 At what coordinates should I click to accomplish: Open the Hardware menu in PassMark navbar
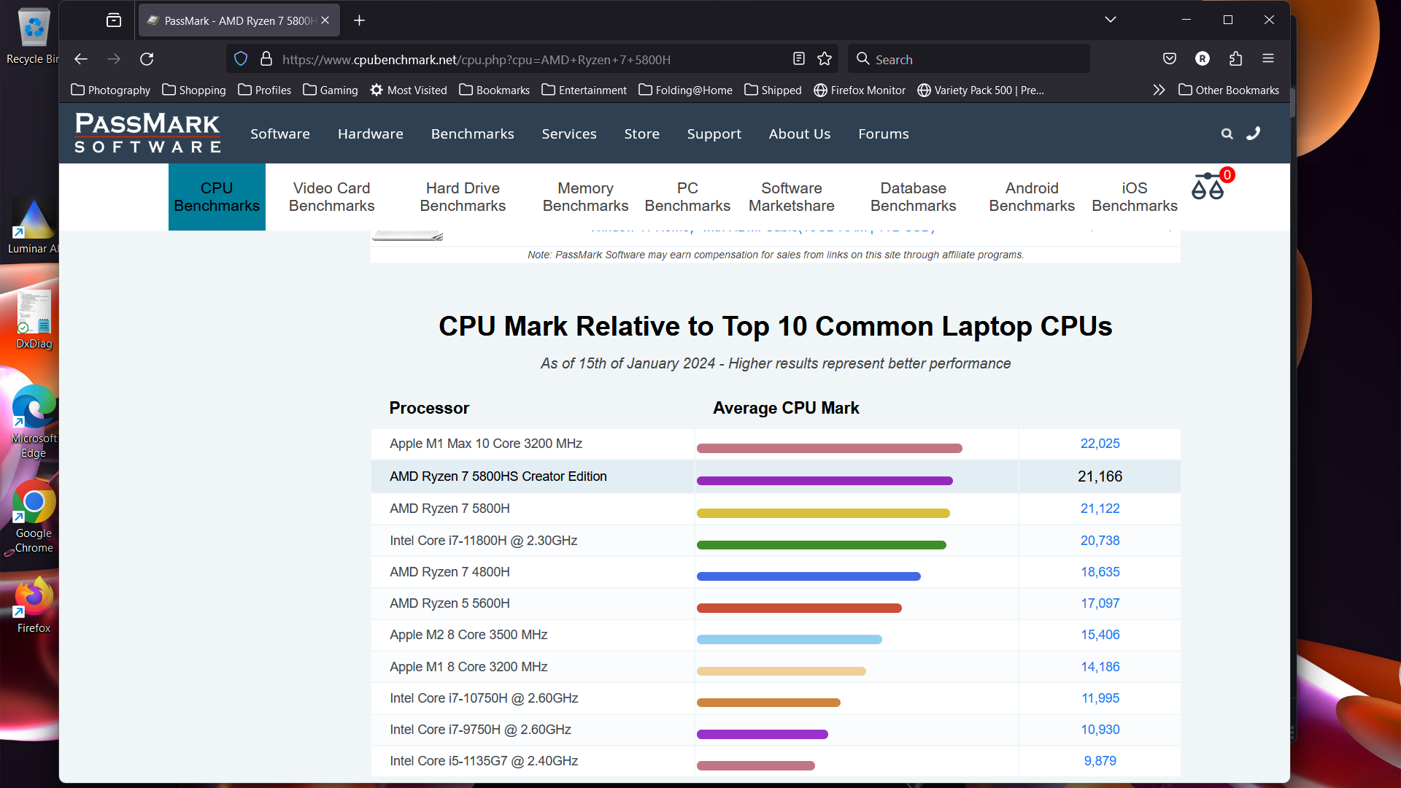pos(370,134)
